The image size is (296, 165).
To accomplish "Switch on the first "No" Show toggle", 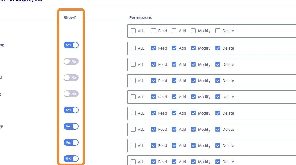I will 71,61.
